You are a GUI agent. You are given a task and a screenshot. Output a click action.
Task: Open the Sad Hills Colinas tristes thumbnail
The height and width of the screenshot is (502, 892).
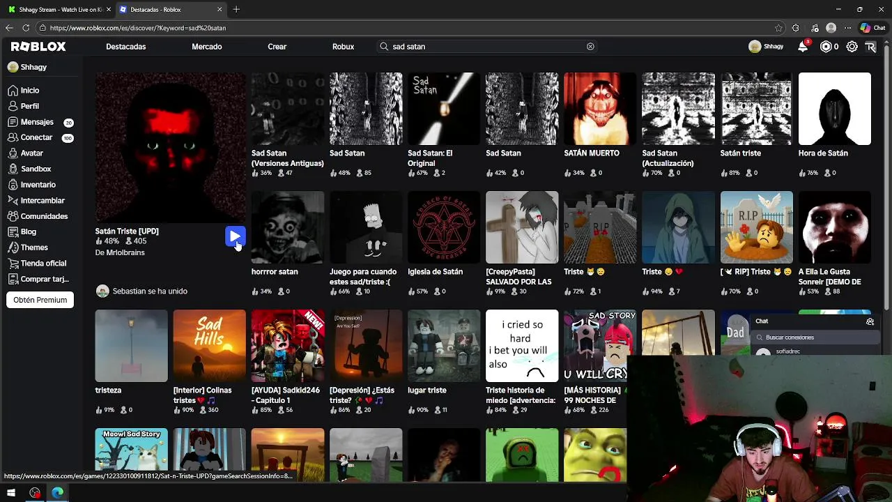pyautogui.click(x=210, y=346)
